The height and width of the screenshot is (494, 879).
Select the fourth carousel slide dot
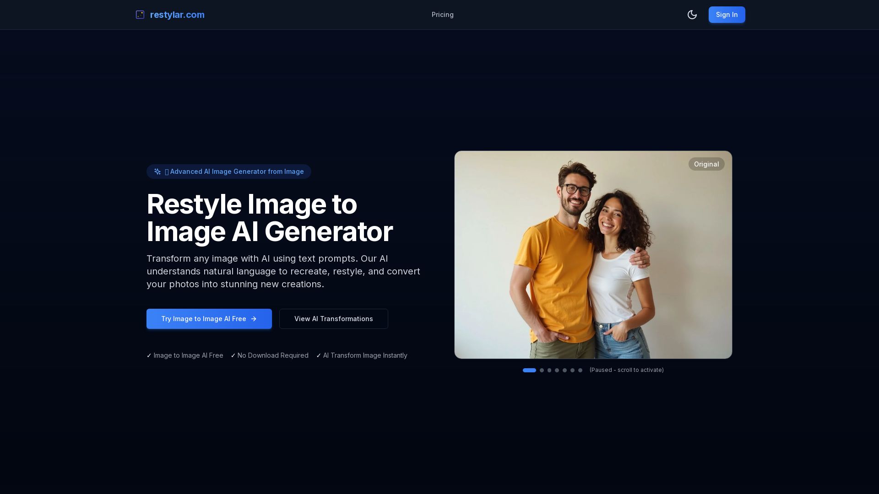pos(557,370)
